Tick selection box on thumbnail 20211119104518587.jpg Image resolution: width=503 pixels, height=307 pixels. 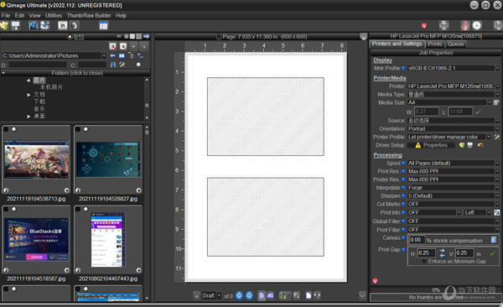coord(6,209)
